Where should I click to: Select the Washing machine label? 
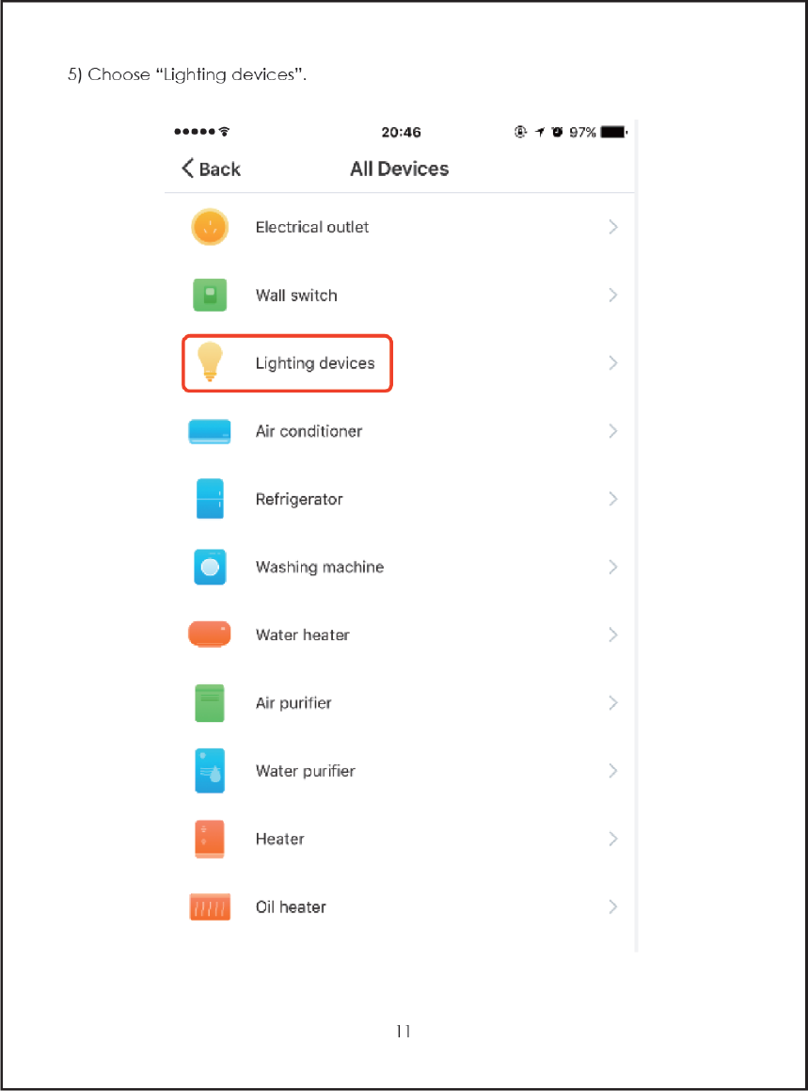click(x=320, y=567)
